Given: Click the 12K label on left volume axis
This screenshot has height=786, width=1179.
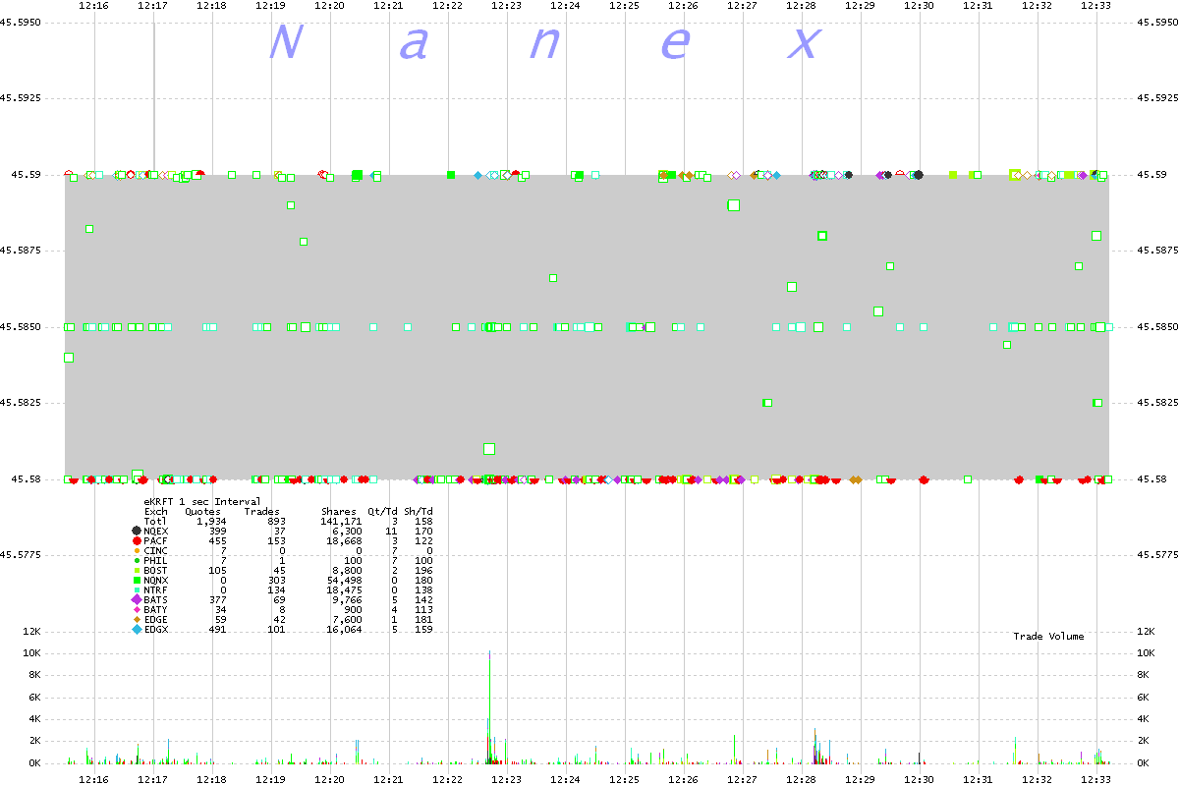Looking at the screenshot, I should pyautogui.click(x=30, y=632).
